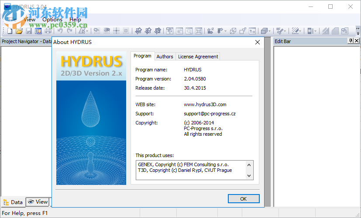Click the scissors cut tool icon

point(279,31)
